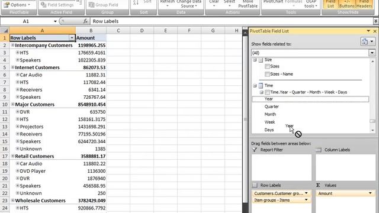Click the formula bar showing Row Labels
Screen dimensions: 379x213
(232, 21)
